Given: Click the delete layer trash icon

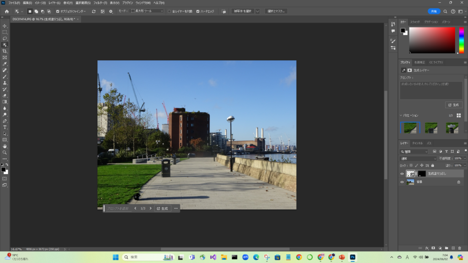Looking at the screenshot, I should (x=459, y=248).
